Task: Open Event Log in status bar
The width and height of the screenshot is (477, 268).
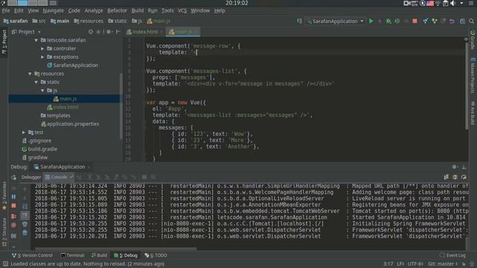Action: coord(452,255)
